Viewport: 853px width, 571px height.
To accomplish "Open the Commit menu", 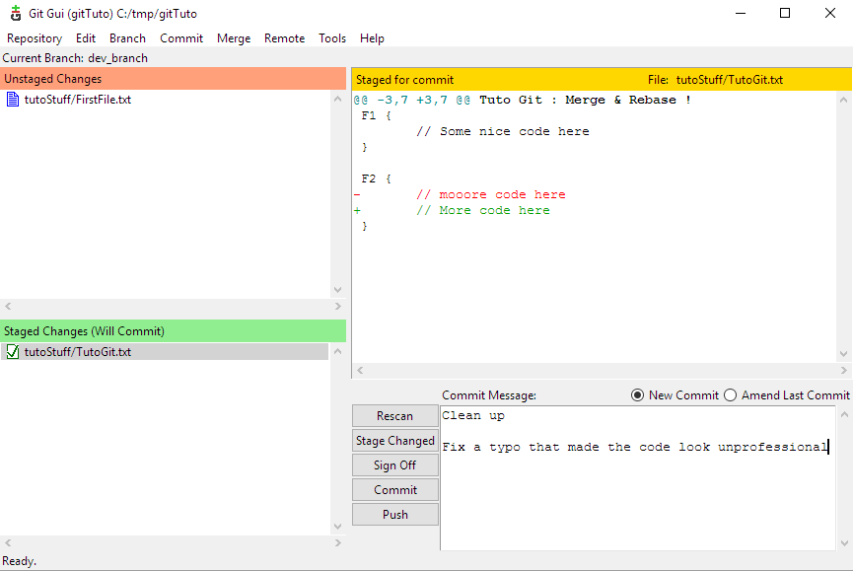I will tap(181, 38).
